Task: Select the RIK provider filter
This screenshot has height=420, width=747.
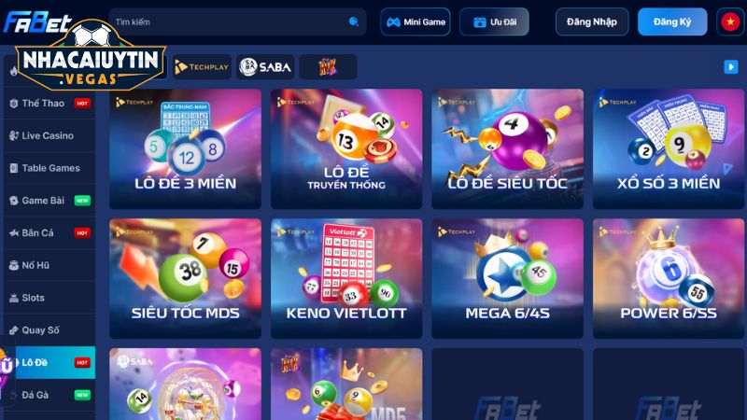Action: (328, 66)
